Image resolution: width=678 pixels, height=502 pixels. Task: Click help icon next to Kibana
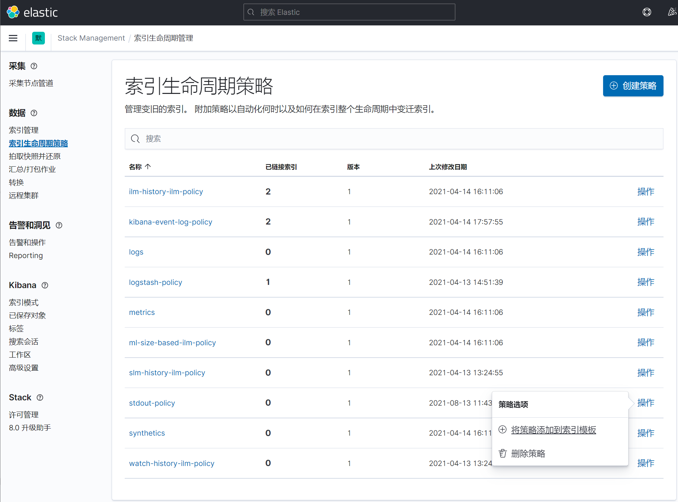(x=45, y=285)
